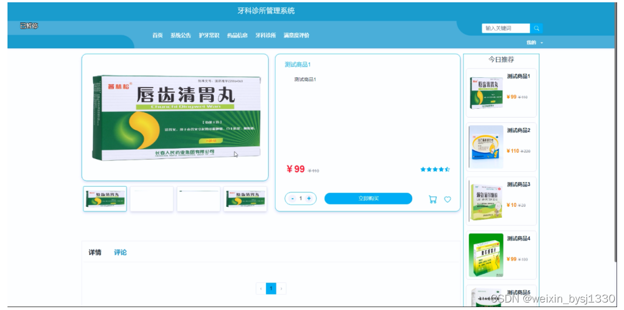Click the 牙科诊所管理系统 title
624x310 pixels.
(x=266, y=11)
